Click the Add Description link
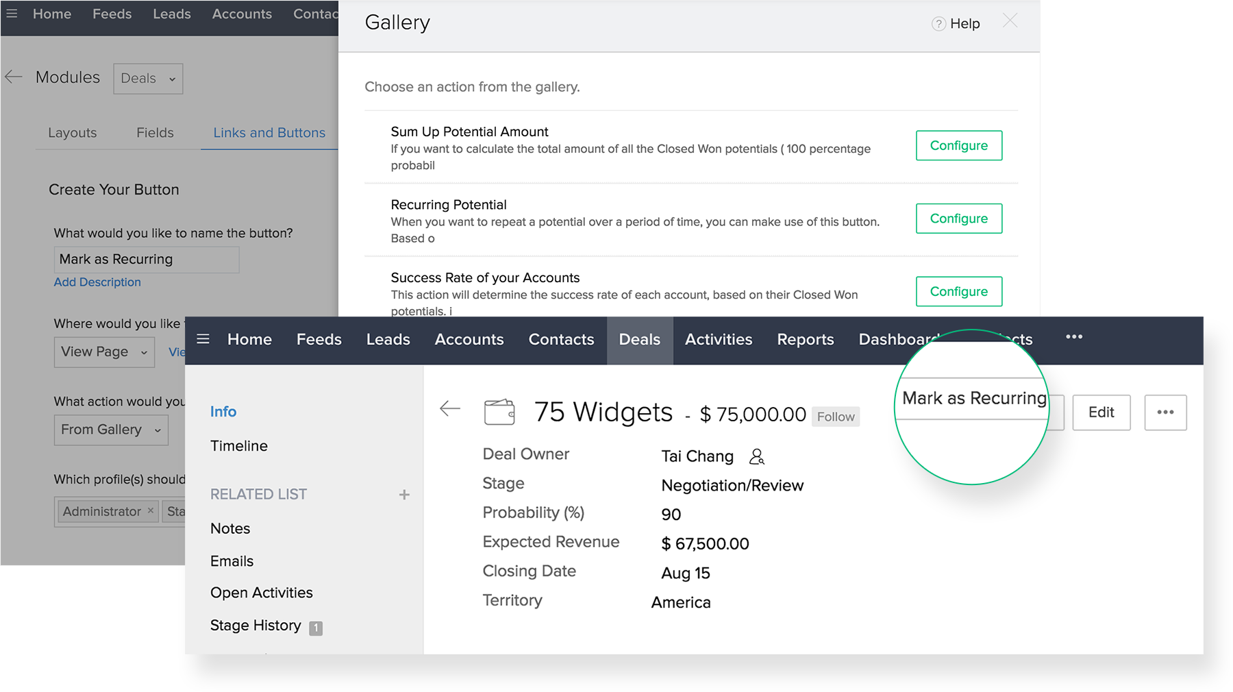Image resolution: width=1233 pixels, height=692 pixels. pyautogui.click(x=97, y=282)
